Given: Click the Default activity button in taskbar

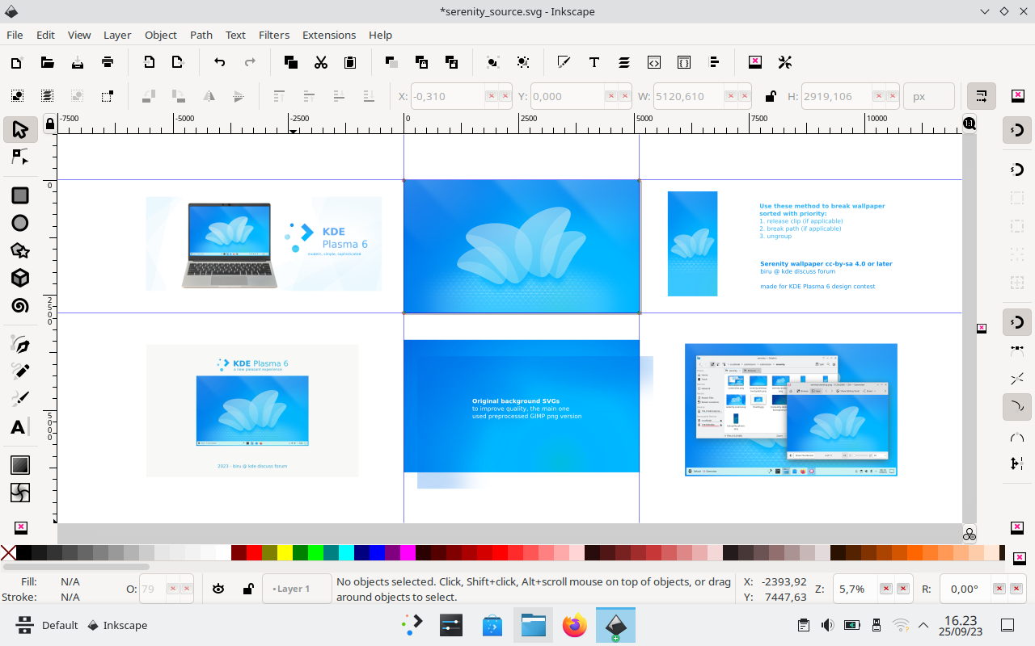Looking at the screenshot, I should (48, 625).
